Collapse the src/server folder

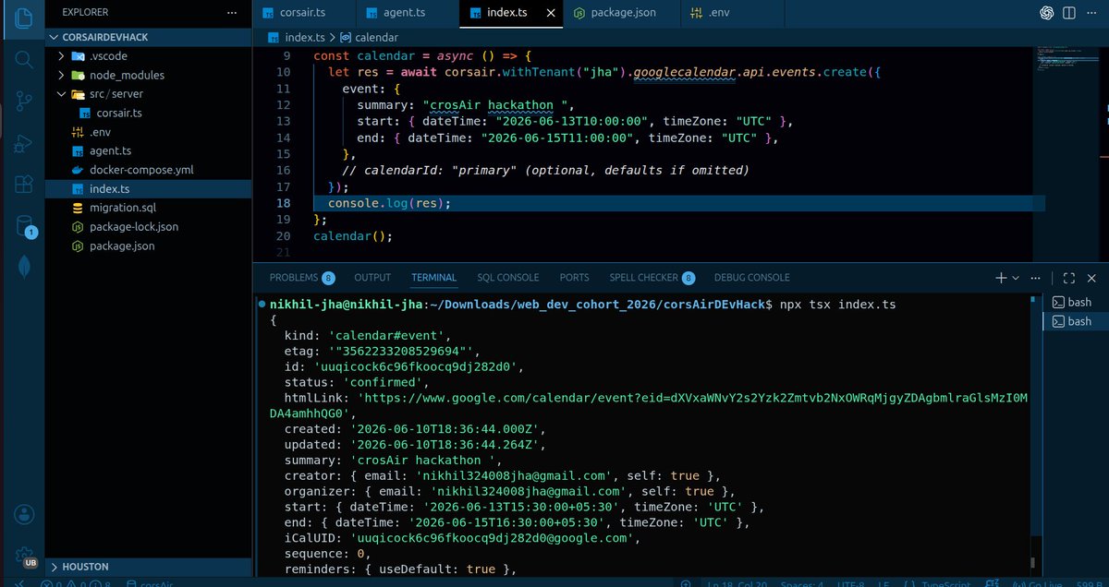pos(148,94)
